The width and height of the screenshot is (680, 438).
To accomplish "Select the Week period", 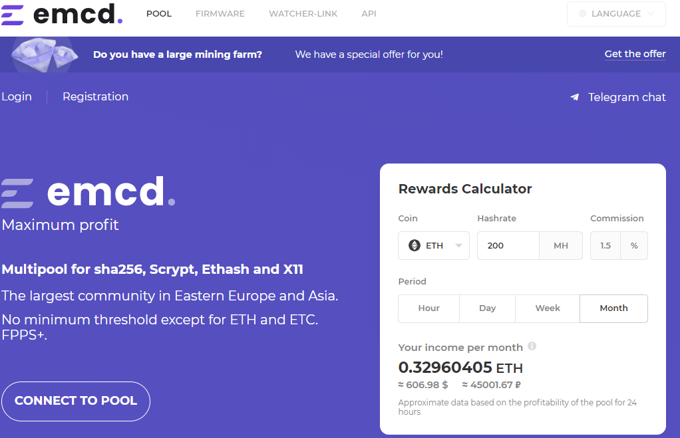I will [x=547, y=308].
